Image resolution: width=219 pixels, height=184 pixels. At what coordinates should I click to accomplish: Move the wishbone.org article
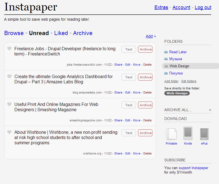(x=137, y=153)
